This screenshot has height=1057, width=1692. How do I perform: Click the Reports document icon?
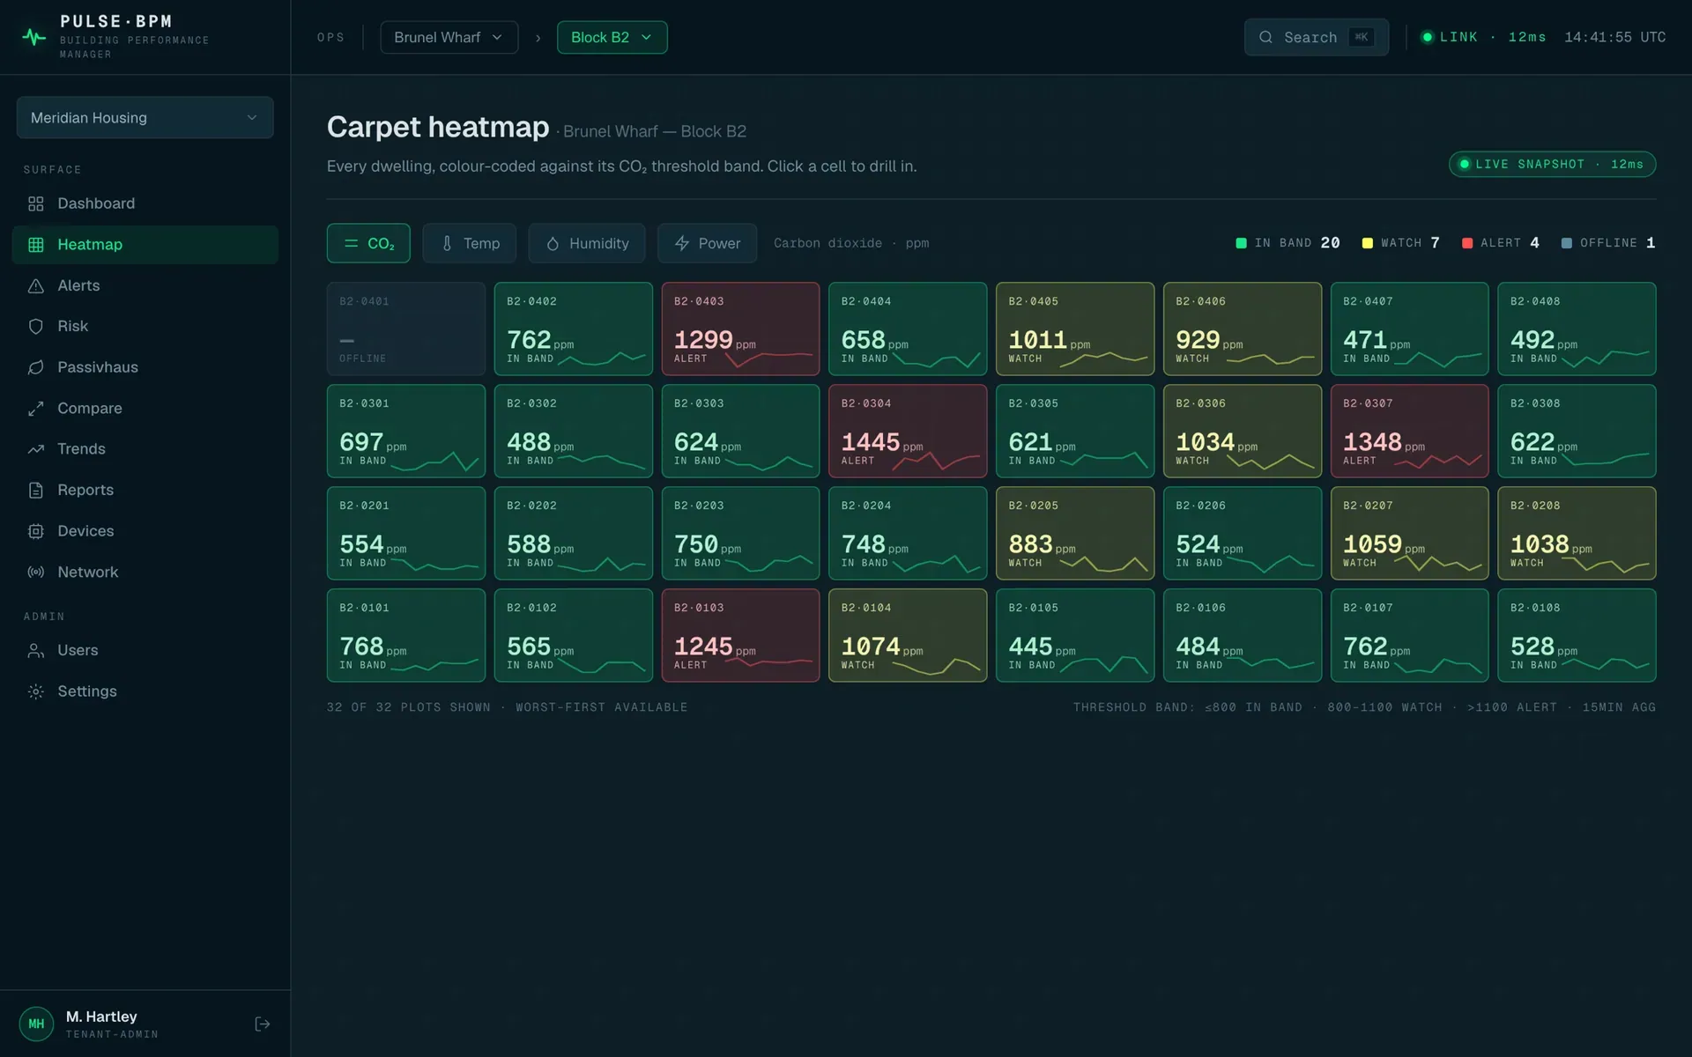[36, 490]
